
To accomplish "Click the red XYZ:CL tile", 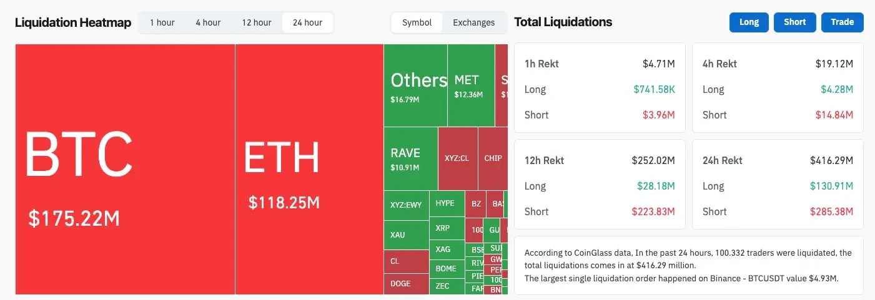I will 457,158.
